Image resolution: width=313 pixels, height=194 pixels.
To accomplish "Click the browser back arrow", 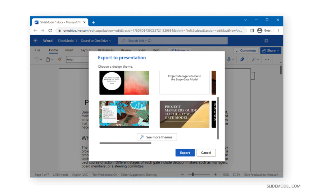I will coord(35,31).
